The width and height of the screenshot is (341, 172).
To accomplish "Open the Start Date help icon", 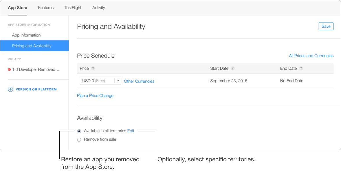I will point(233,68).
